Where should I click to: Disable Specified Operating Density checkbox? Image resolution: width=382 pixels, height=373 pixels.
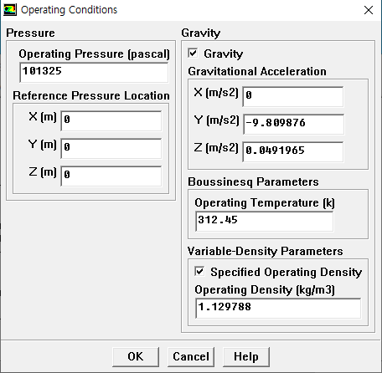[x=199, y=271]
